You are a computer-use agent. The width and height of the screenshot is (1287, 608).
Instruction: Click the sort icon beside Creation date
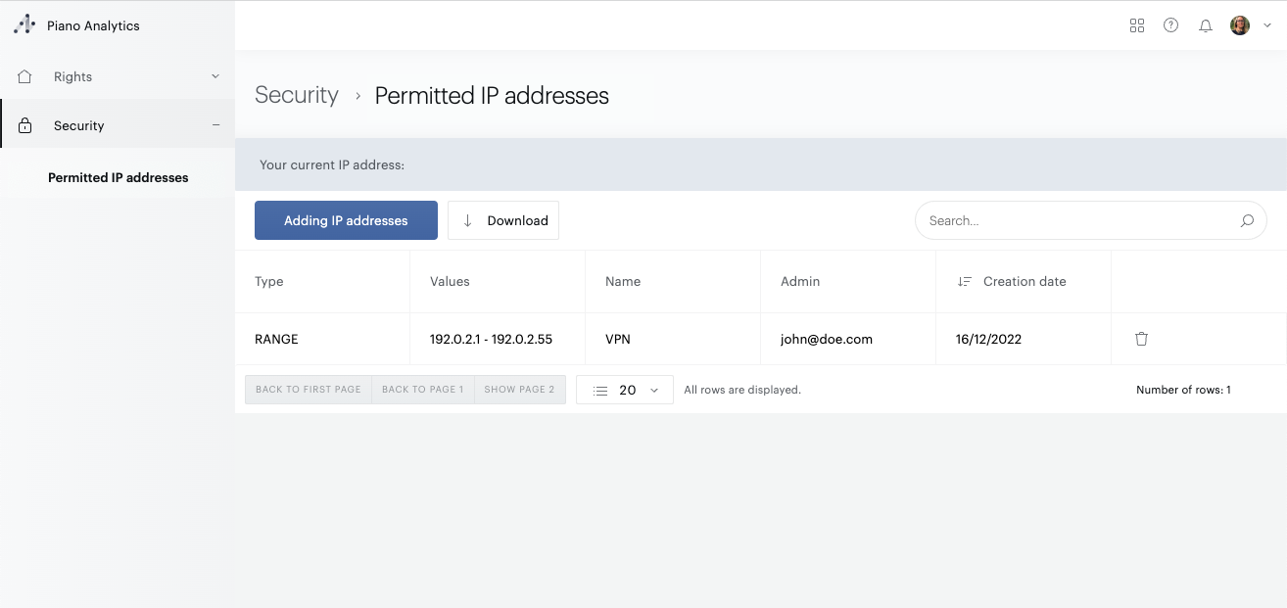[965, 282]
